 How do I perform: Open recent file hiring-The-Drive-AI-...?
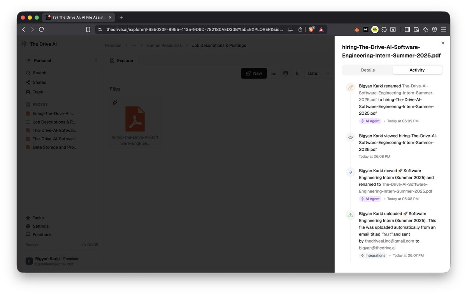point(50,113)
